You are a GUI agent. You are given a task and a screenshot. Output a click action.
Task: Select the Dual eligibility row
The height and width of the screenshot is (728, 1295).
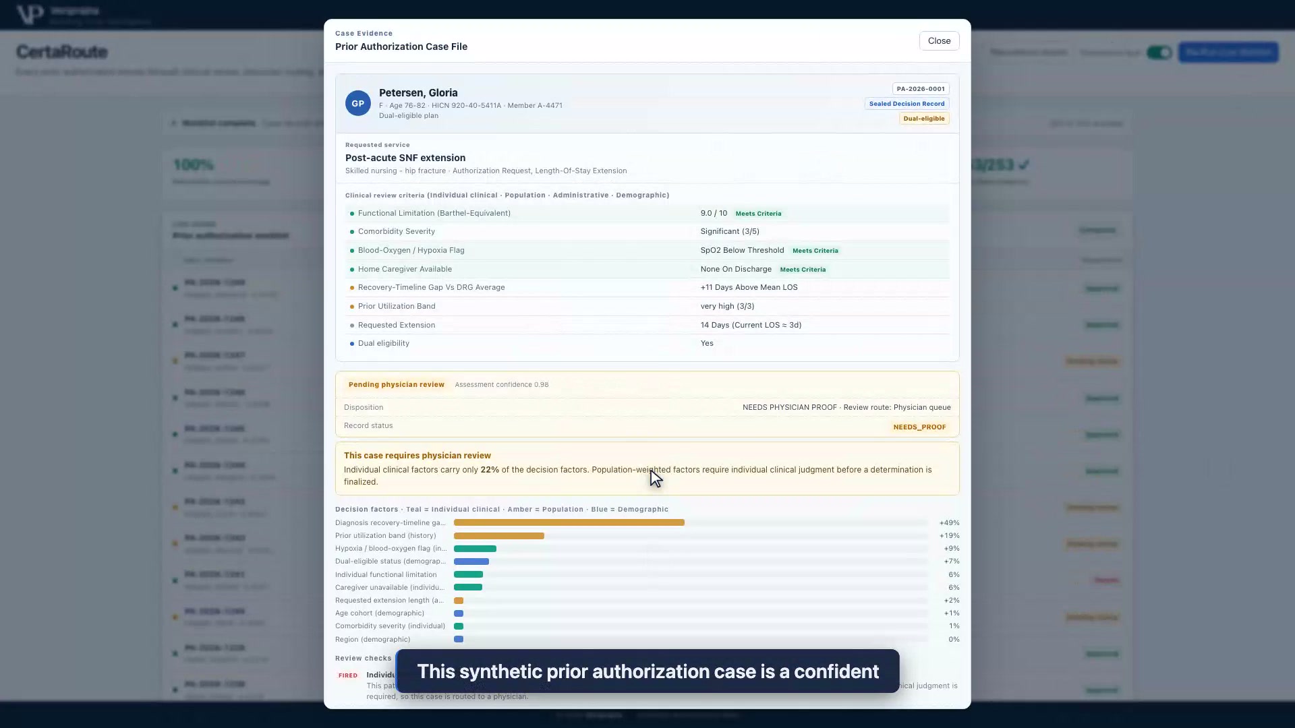click(647, 343)
